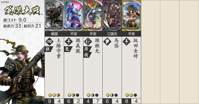Open the 土橋守重 card thumbnail
This screenshot has height=104, width=199.
(54, 15)
